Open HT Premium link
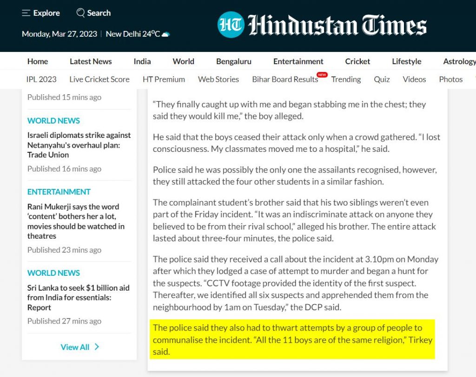Screen dimensions: 476x377 164,79
